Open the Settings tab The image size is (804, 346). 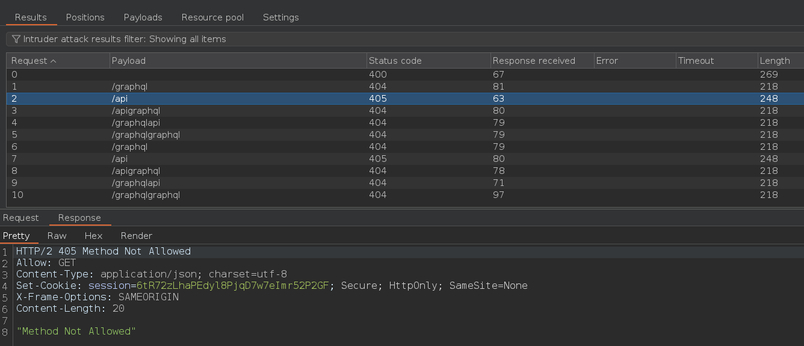(280, 17)
